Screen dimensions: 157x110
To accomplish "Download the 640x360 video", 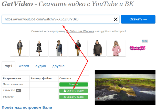I will point(74,97).
